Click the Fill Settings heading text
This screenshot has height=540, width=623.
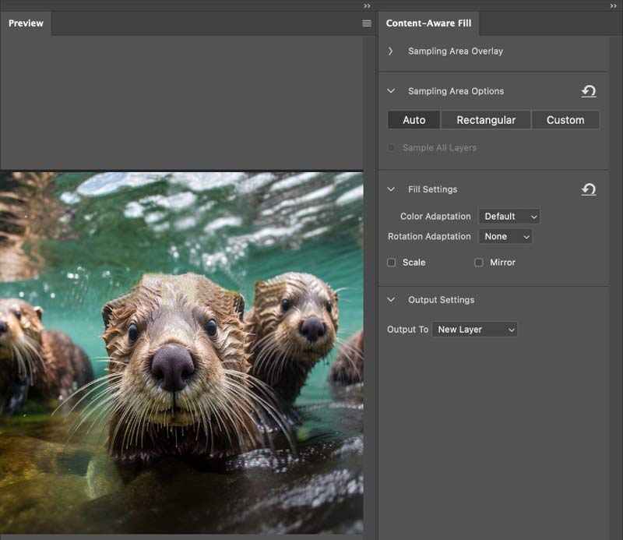point(432,189)
